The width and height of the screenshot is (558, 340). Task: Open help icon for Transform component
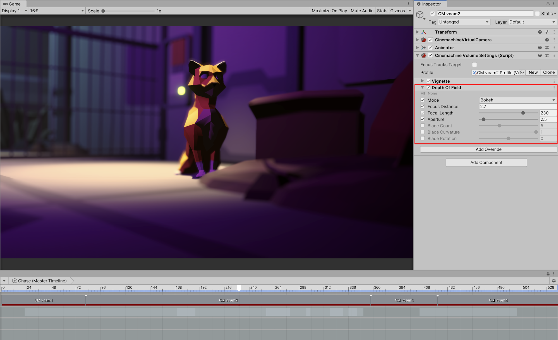(540, 32)
